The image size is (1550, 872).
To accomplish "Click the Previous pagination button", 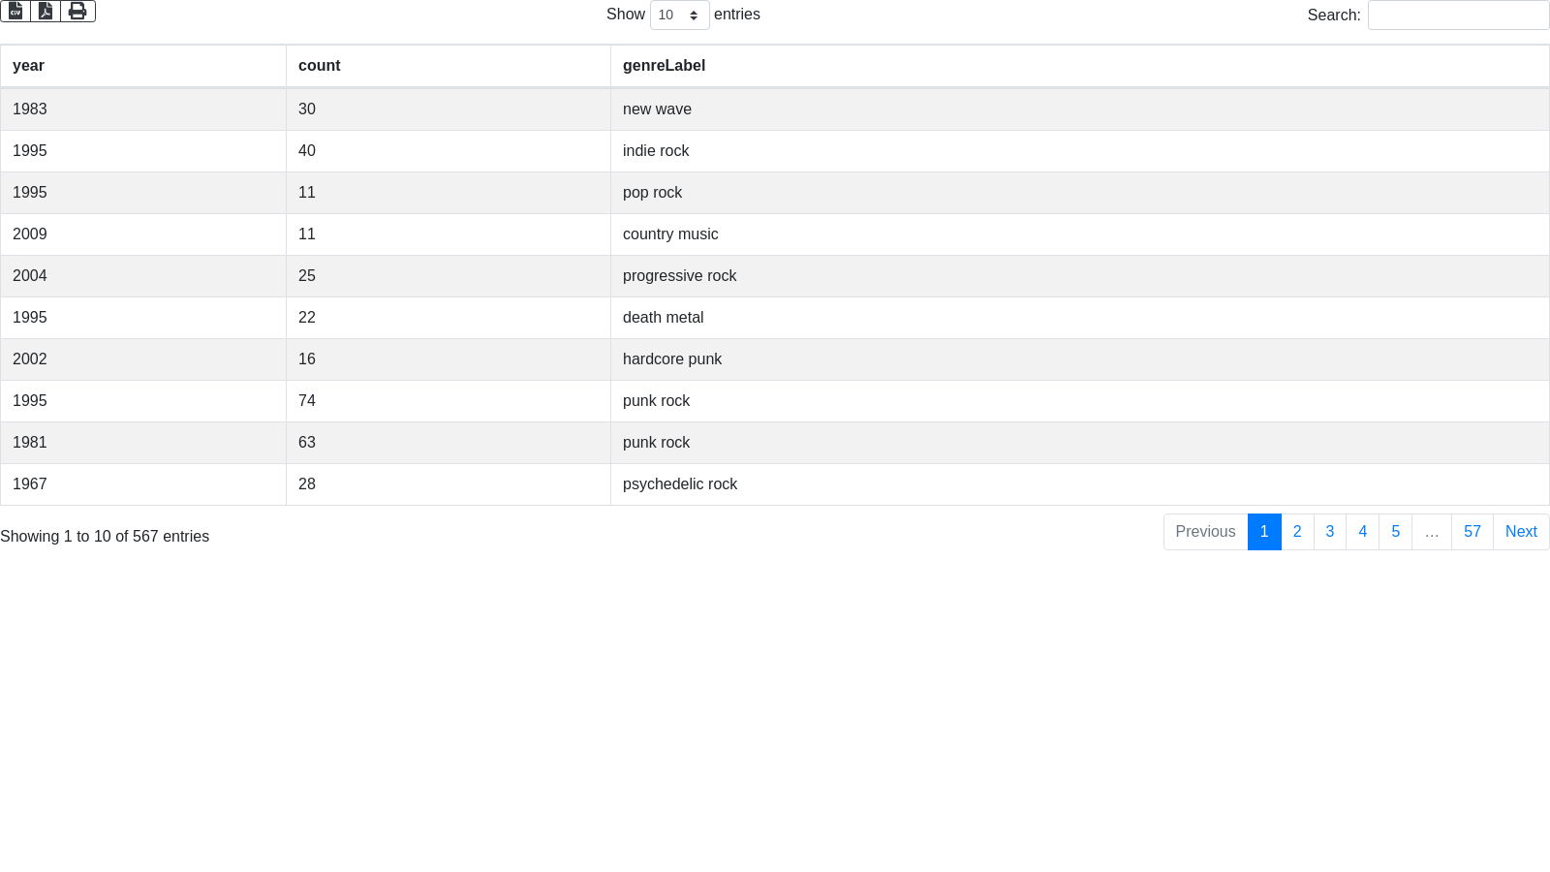I will [1205, 532].
